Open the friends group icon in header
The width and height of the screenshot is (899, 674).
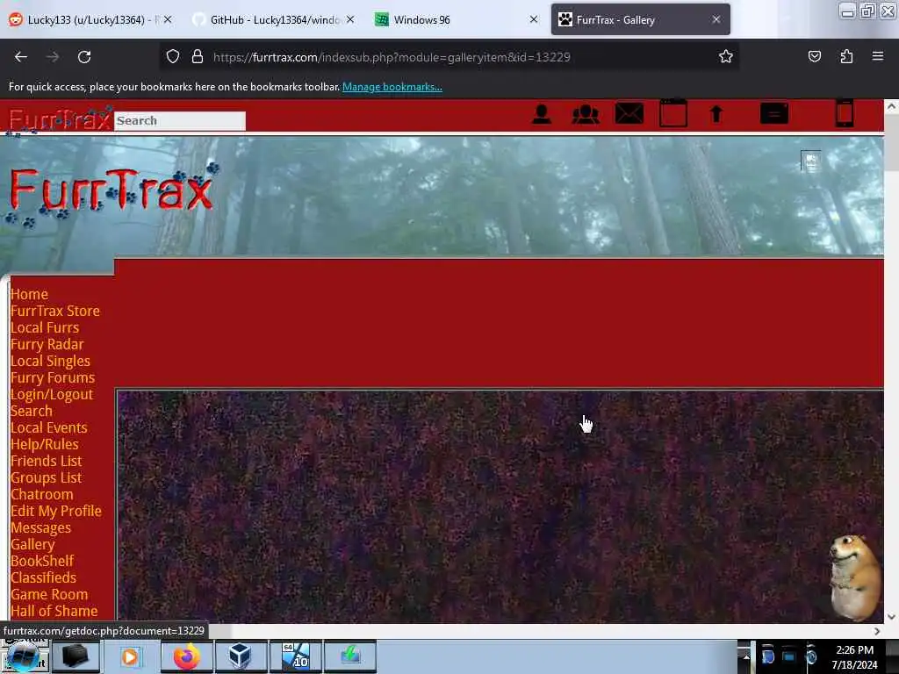click(586, 114)
